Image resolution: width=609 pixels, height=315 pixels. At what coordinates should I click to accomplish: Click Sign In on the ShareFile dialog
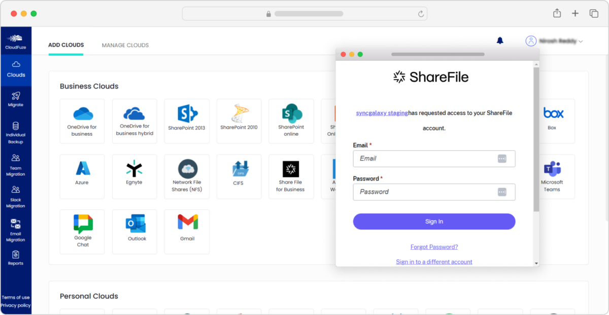coord(434,221)
